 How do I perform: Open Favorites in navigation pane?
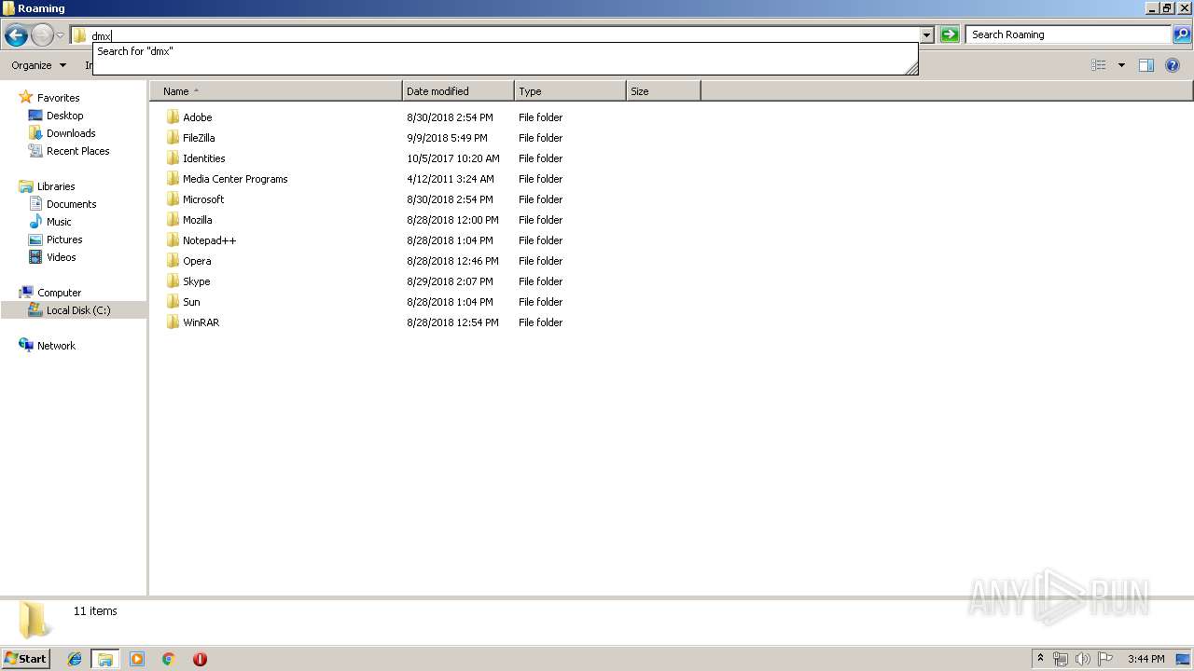(58, 98)
